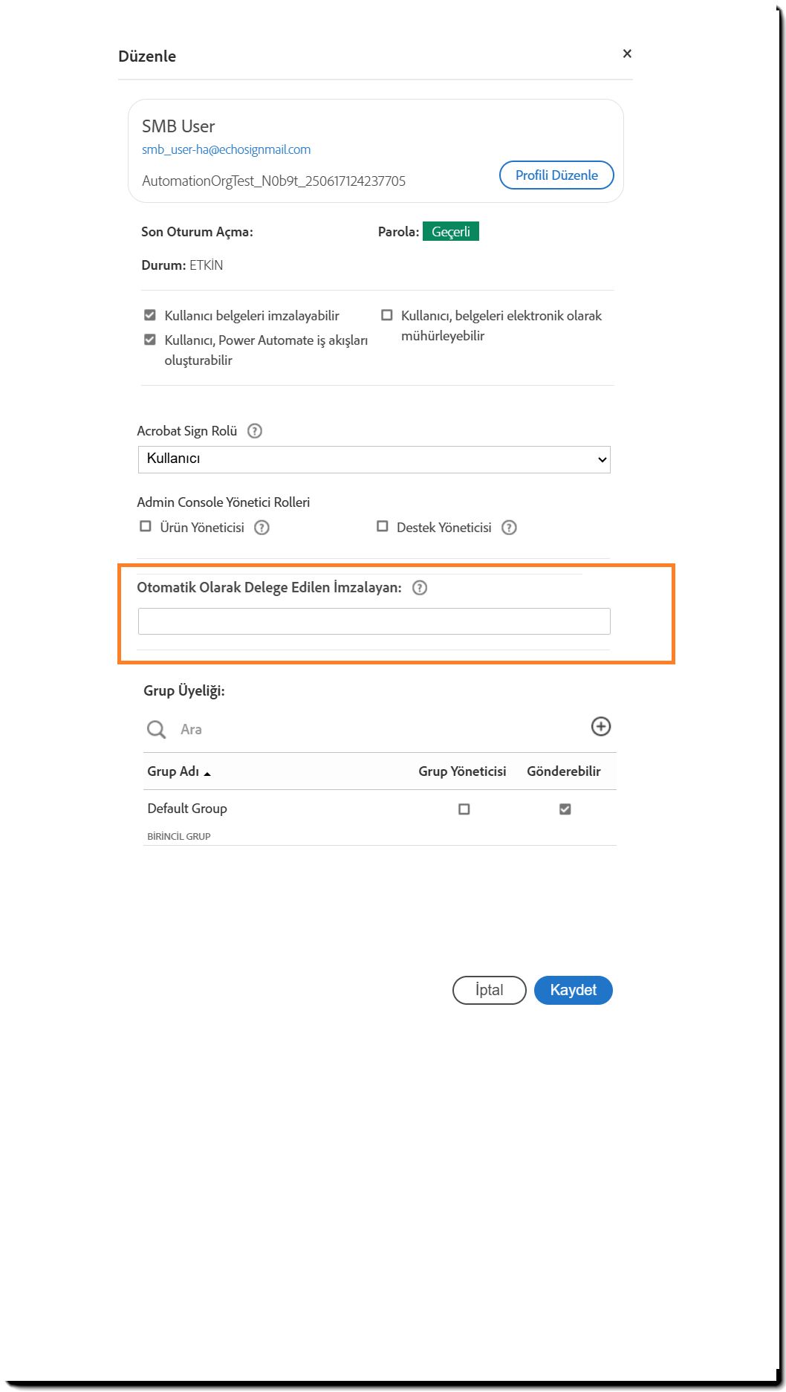Viewport: 786px width, 1392px height.
Task: Enable Grup Yöneticisi for Default Group
Action: coord(464,809)
